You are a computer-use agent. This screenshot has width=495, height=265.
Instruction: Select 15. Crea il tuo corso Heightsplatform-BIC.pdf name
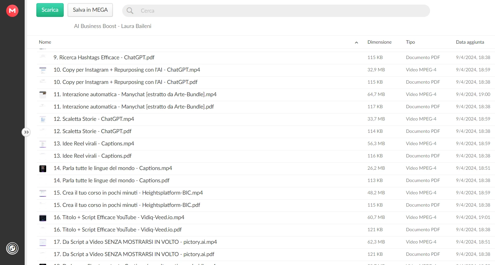pyautogui.click(x=127, y=205)
